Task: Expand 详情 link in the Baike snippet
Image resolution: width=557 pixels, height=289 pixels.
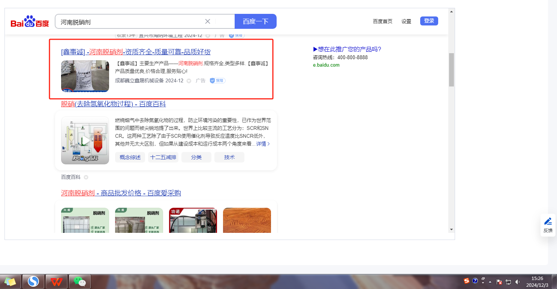Action: [x=263, y=144]
